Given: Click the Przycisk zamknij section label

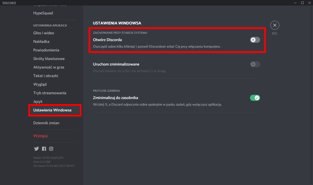Looking at the screenshot, I should (107, 91).
